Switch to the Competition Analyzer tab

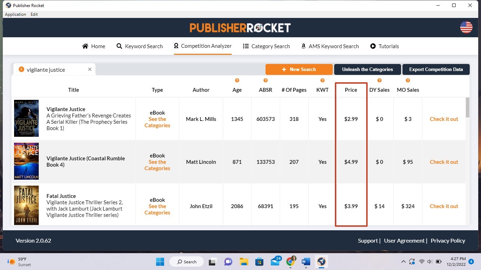(202, 46)
